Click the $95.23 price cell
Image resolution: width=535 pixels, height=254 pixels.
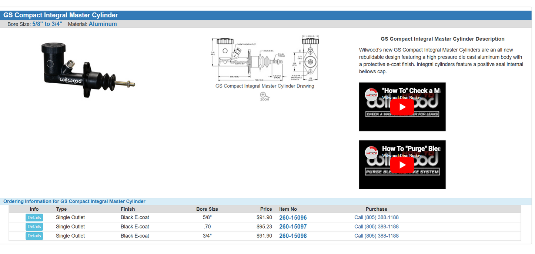tap(264, 227)
